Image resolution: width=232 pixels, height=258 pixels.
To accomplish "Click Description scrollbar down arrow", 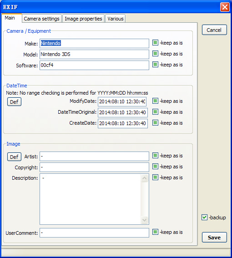I will point(145,220).
